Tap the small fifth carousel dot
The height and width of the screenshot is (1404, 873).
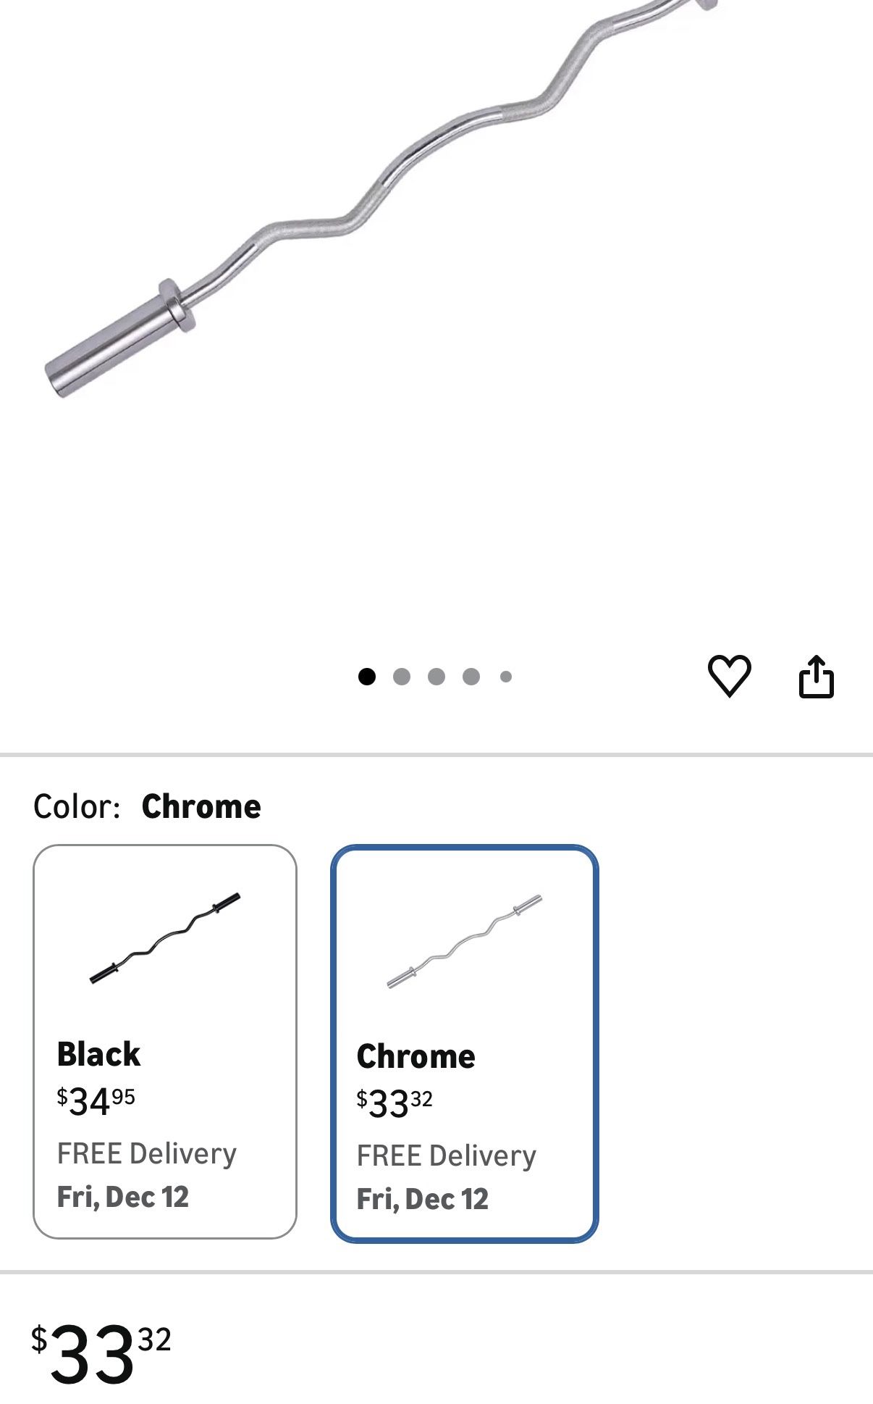point(506,677)
